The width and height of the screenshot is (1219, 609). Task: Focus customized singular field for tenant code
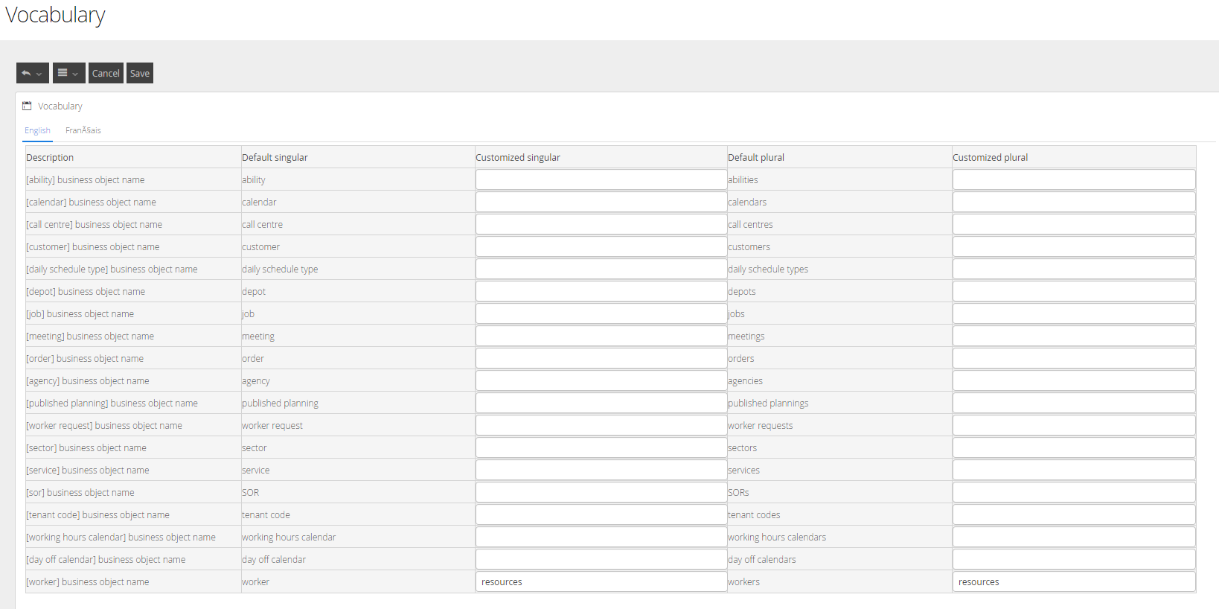coord(601,514)
